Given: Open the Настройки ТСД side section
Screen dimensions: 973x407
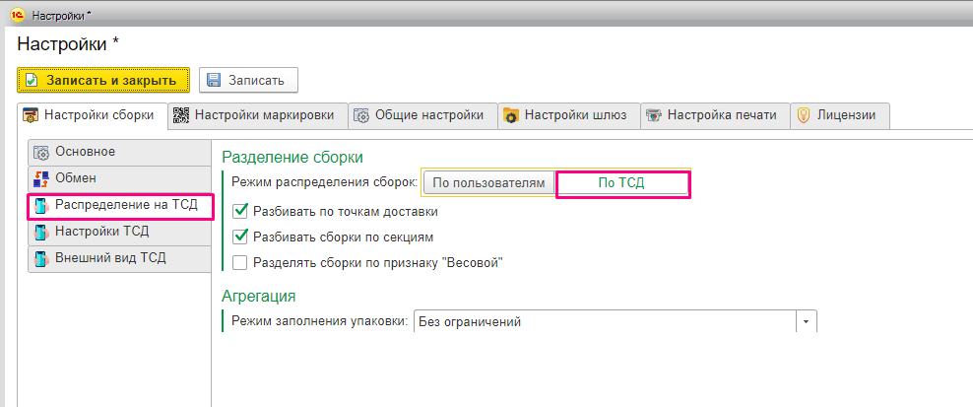Looking at the screenshot, I should click(120, 233).
